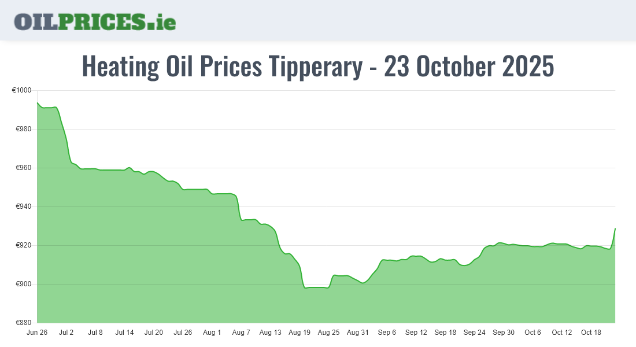This screenshot has height=347, width=636.
Task: Select the Aug 7 x-axis label
Action: (241, 333)
